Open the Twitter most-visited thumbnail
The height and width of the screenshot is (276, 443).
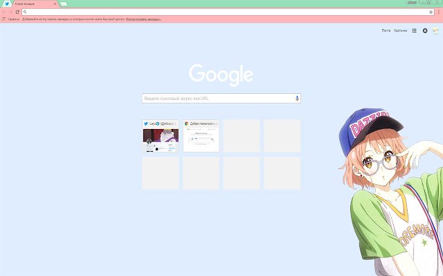point(161,136)
